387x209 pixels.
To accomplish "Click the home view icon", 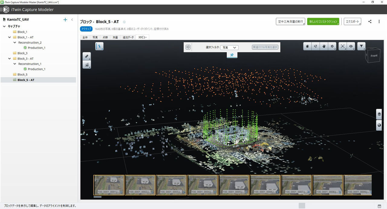I will (x=307, y=46).
